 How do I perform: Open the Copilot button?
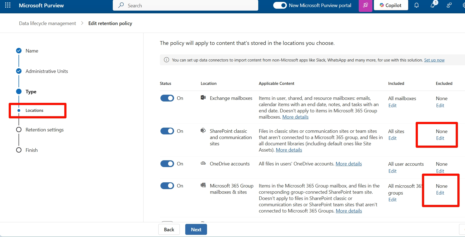tap(391, 5)
